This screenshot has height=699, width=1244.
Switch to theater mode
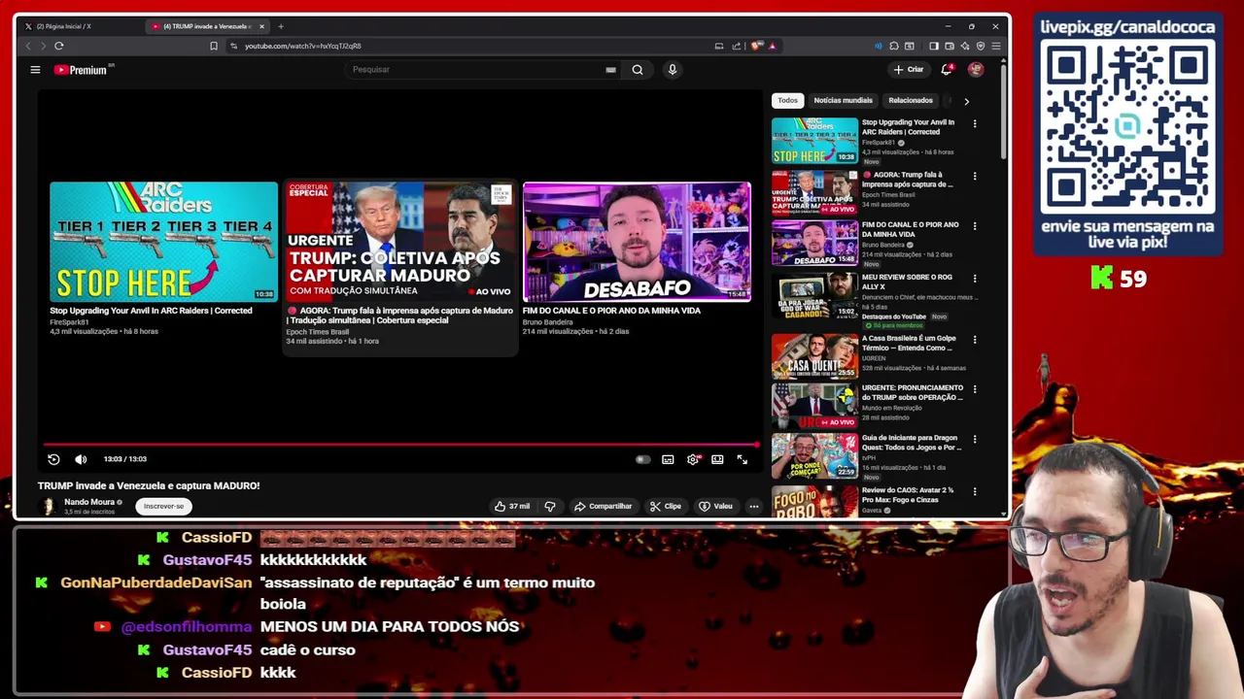coord(717,459)
